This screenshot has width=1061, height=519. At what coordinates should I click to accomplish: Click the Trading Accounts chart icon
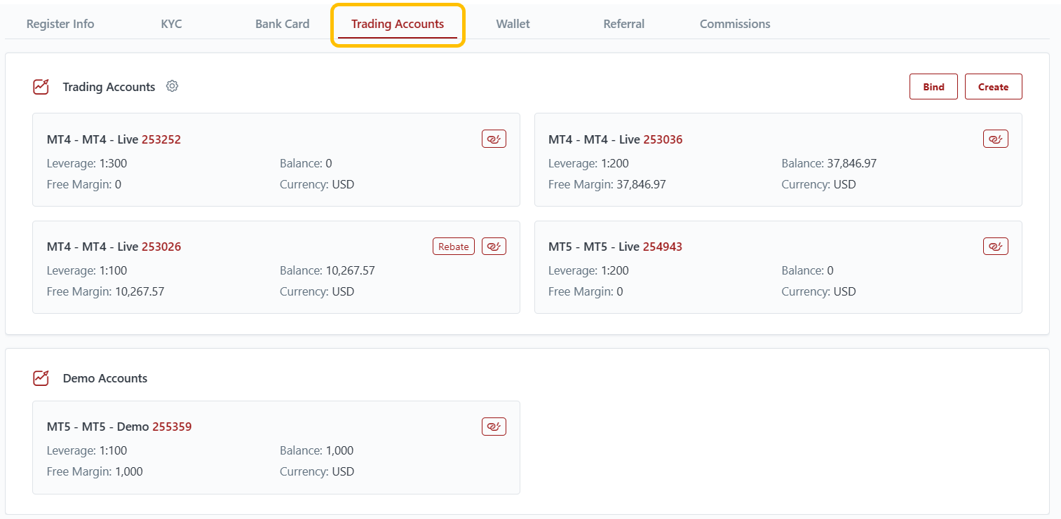41,87
